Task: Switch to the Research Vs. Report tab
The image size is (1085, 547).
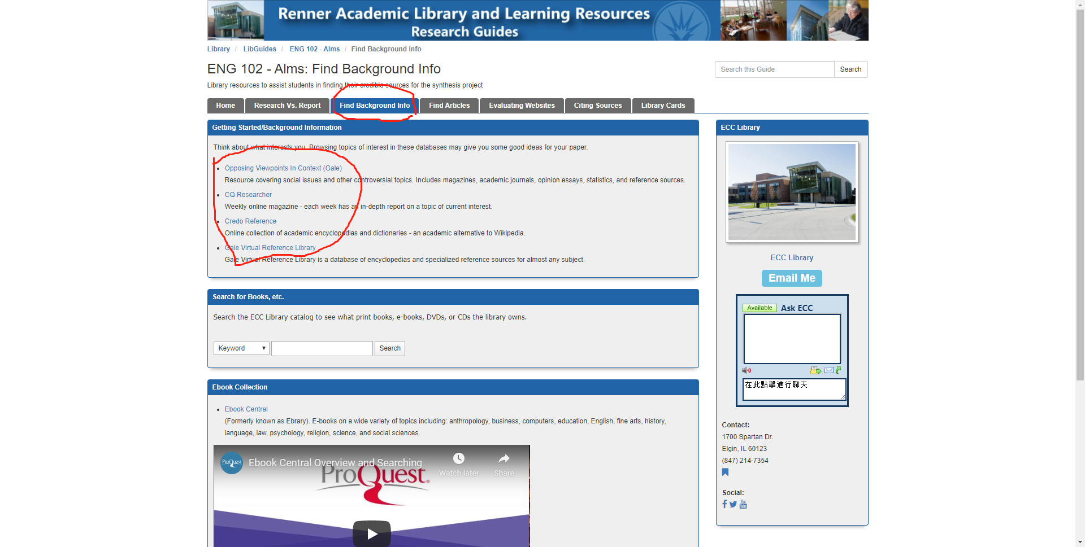Action: pyautogui.click(x=287, y=106)
